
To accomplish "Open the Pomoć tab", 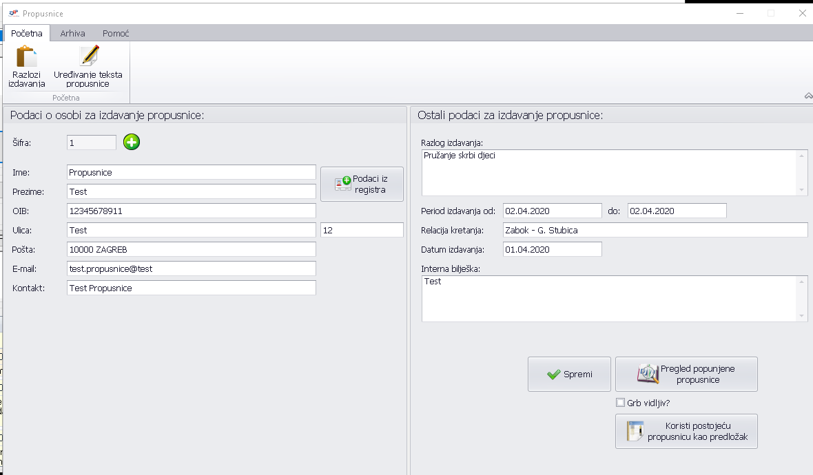I will [115, 33].
